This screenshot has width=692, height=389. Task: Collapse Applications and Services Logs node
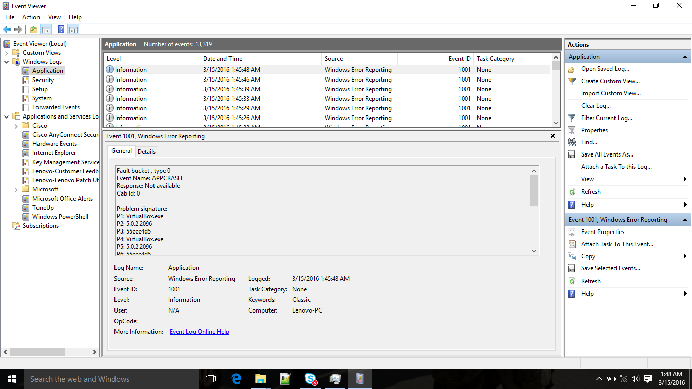[6, 116]
